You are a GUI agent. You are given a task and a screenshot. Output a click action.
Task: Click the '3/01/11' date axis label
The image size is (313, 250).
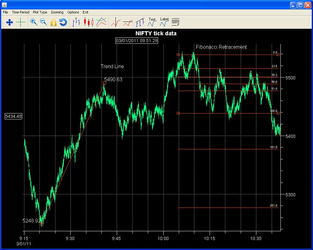(x=23, y=244)
